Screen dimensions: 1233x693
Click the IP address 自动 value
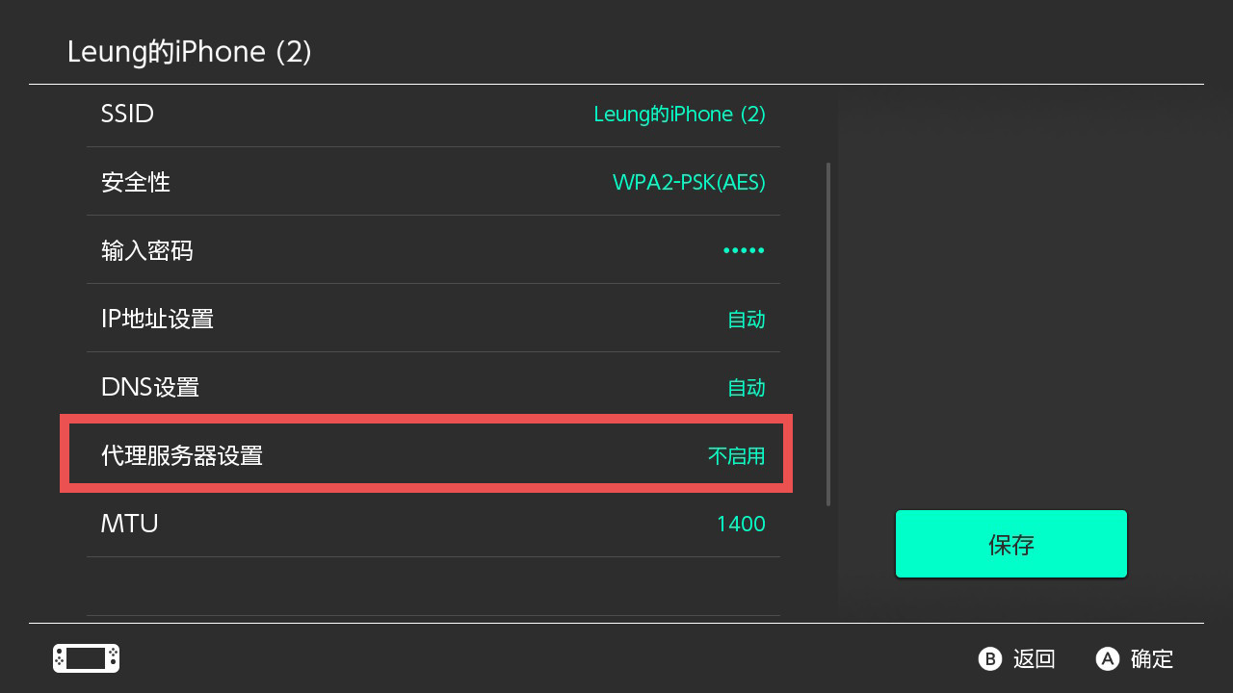click(x=746, y=320)
